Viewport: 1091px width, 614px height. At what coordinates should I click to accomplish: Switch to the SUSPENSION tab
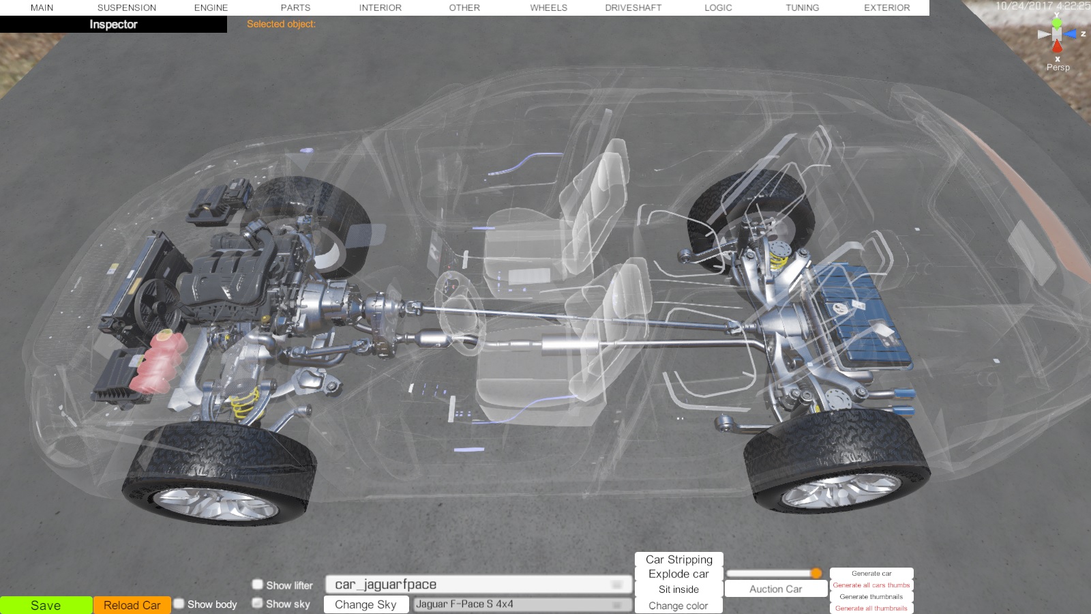click(x=127, y=8)
